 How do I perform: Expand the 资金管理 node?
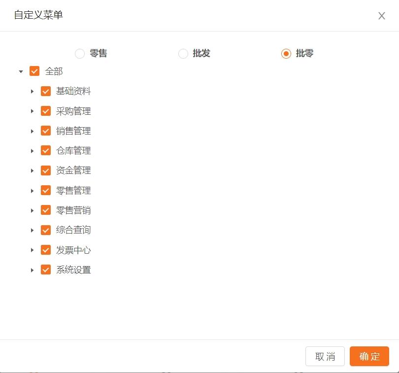pyautogui.click(x=32, y=170)
